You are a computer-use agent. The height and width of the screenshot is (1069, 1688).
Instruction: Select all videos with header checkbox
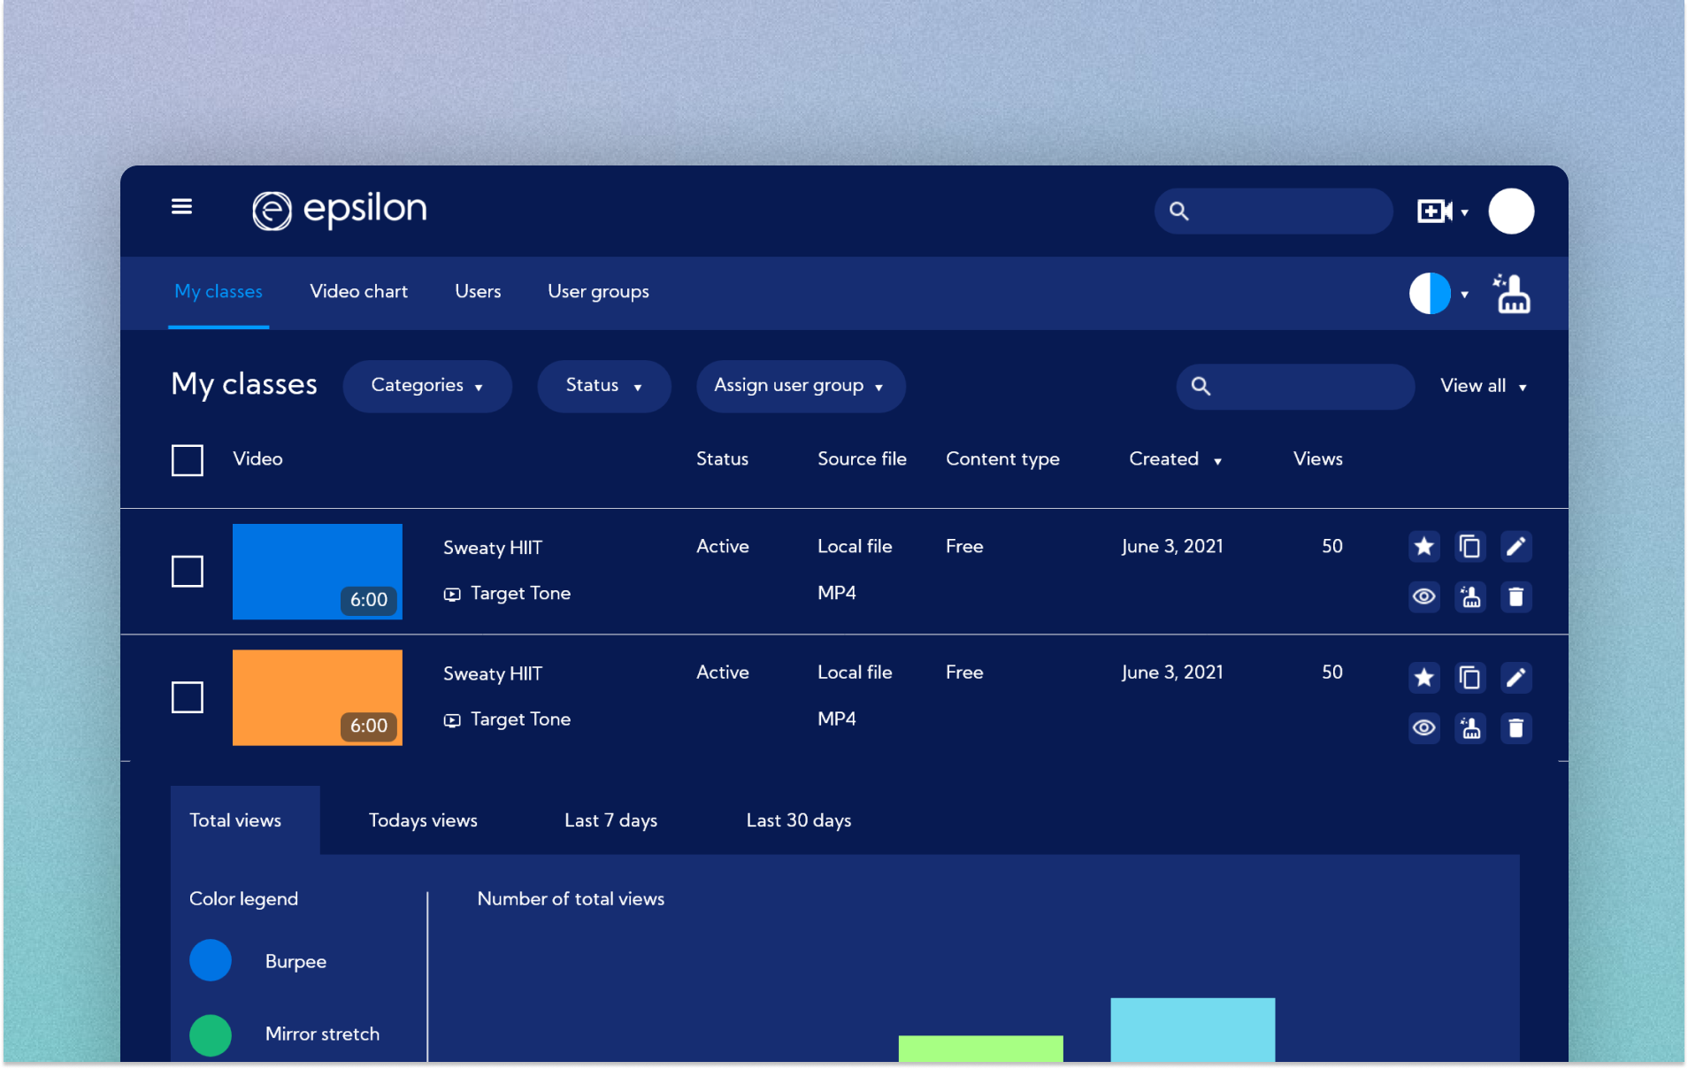coord(188,460)
